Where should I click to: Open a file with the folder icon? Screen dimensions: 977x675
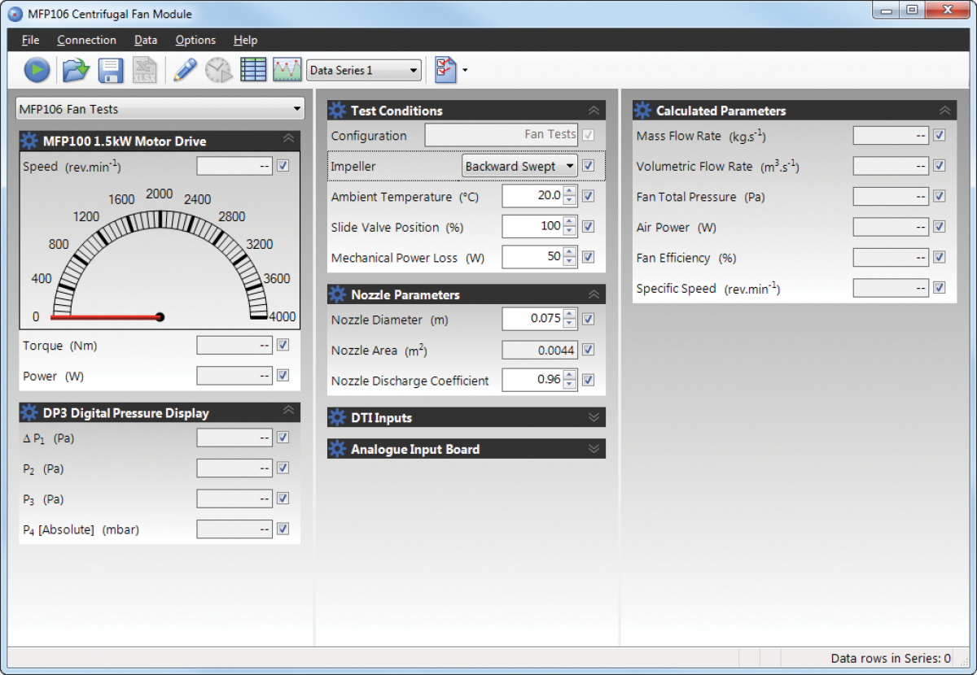(76, 70)
